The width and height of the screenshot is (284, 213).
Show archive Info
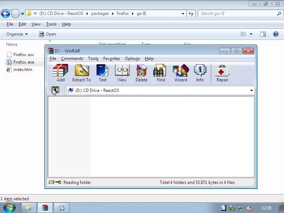point(200,73)
